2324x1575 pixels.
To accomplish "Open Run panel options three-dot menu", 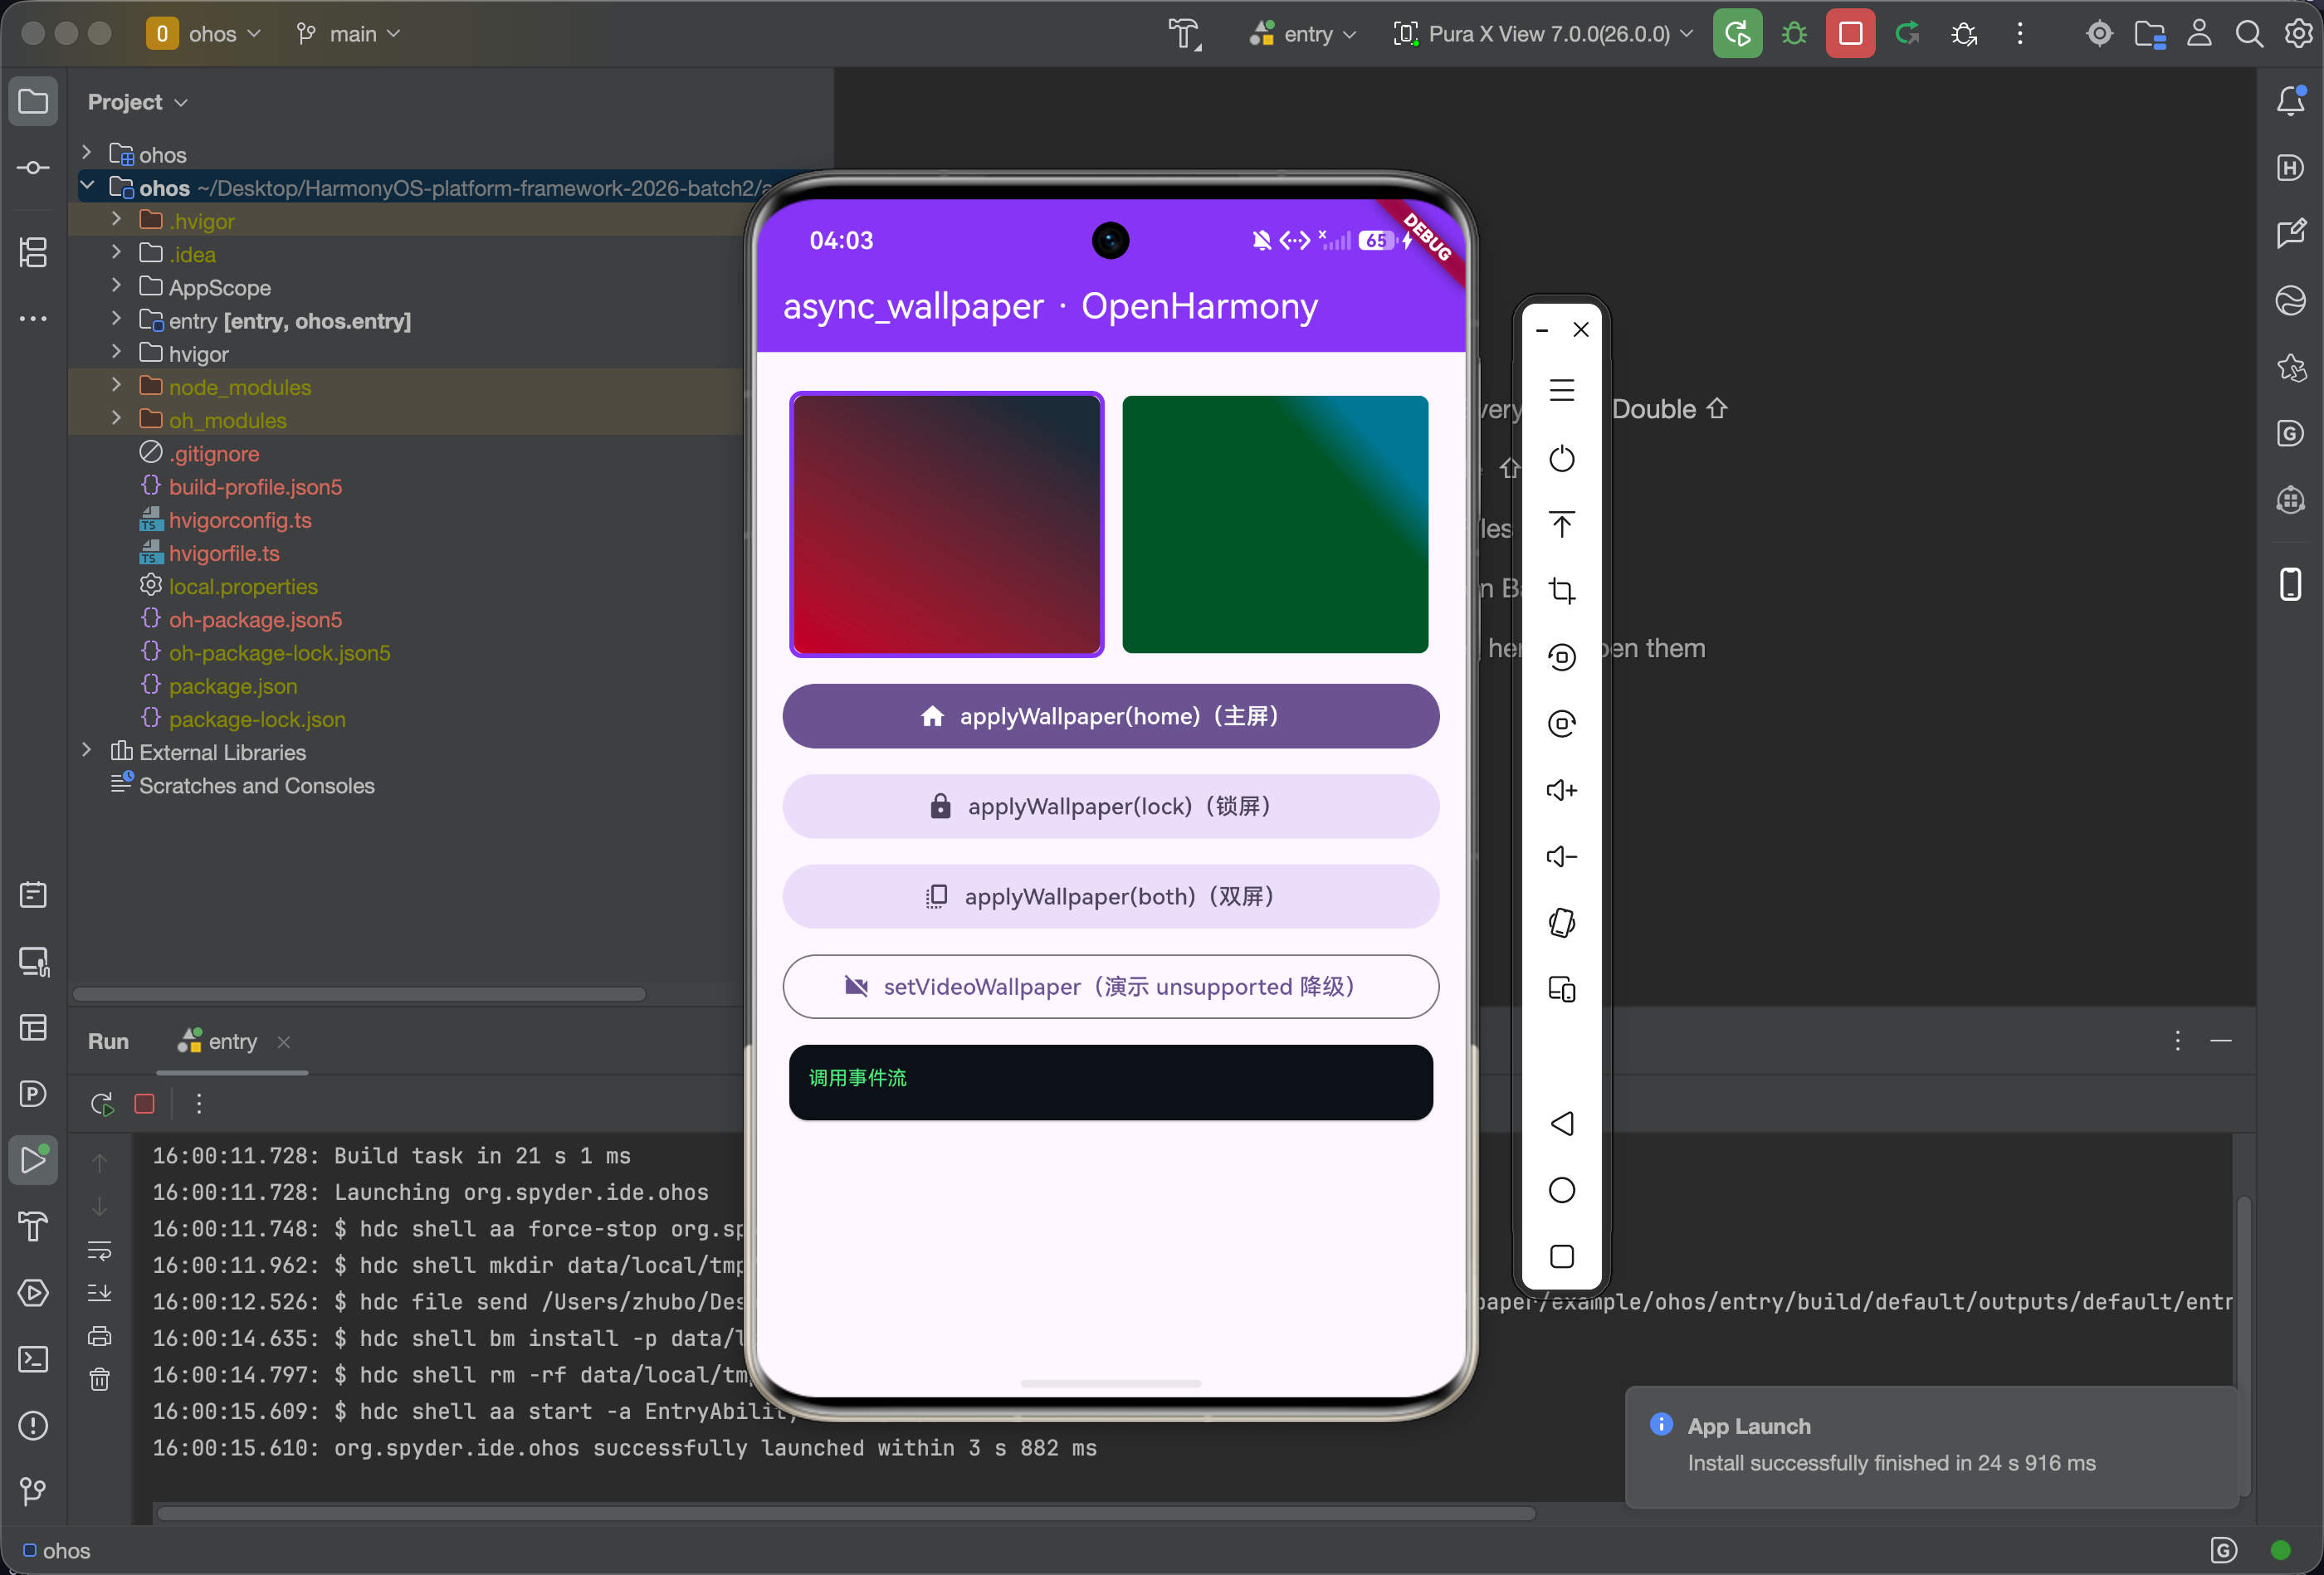I will 2177,1041.
